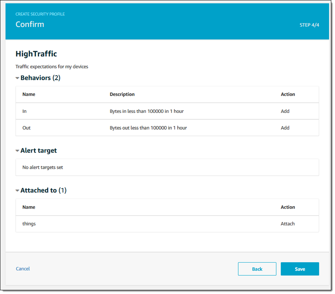
Task: Click Name column header in Behaviors table
Action: click(29, 94)
